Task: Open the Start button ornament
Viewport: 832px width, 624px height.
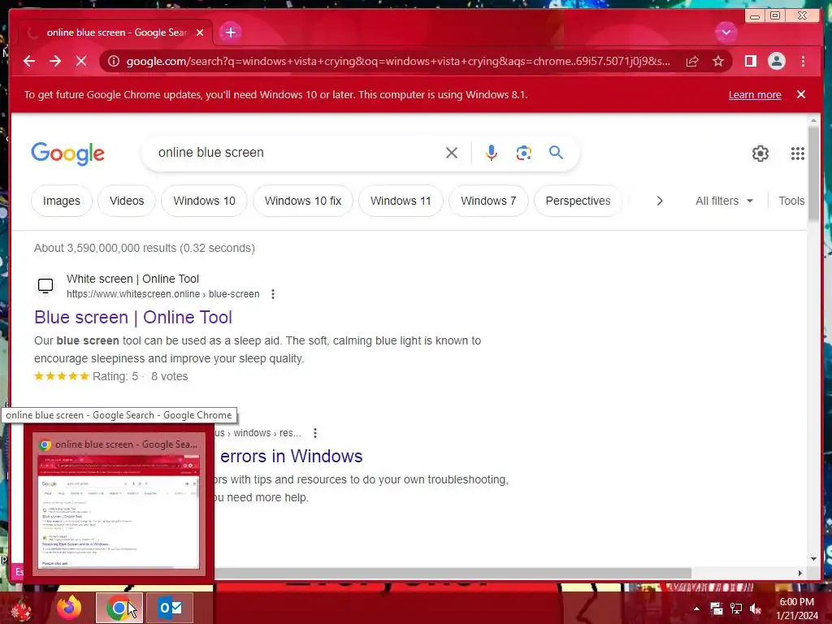Action: click(20, 609)
